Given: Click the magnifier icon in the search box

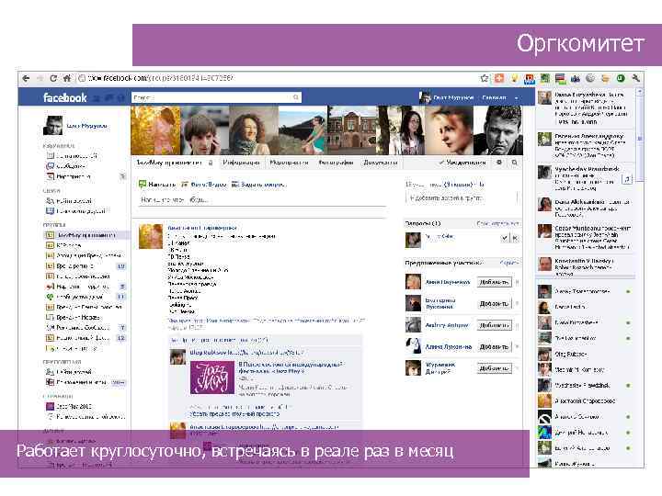Looking at the screenshot, I should (x=296, y=98).
